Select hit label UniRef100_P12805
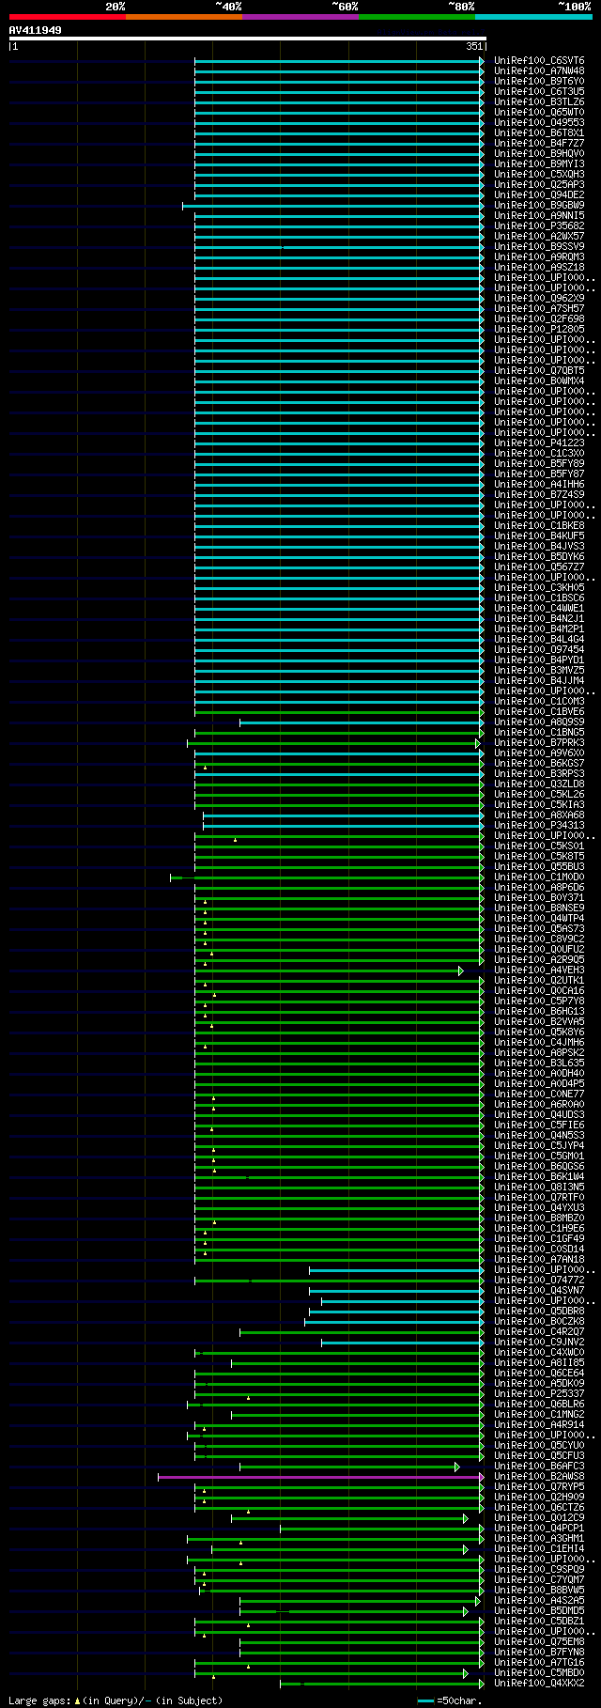This screenshot has width=601, height=1708. point(539,330)
